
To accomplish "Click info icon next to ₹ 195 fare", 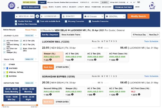I will (x=50, y=94).
